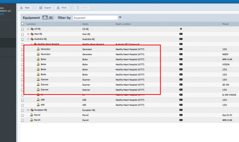Sort by the Location column header
Screen dimensions: 239x142
[x=31, y=24]
